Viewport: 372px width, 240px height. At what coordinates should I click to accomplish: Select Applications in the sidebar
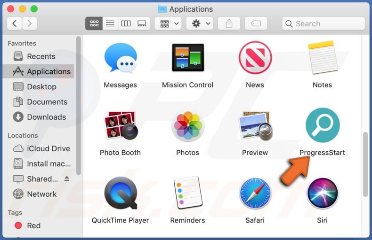(x=39, y=71)
